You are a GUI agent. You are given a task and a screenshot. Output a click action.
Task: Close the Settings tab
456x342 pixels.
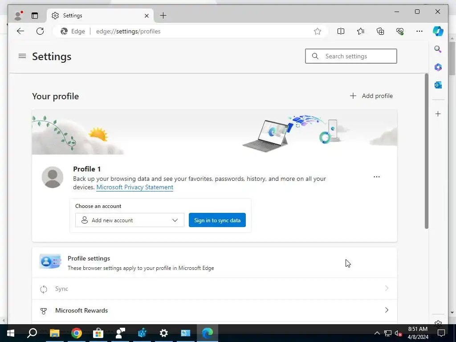[x=147, y=16]
